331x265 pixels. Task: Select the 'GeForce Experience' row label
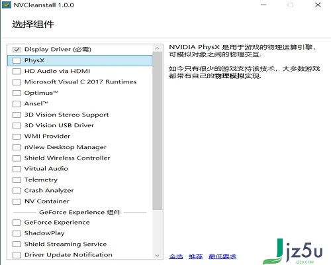[x=57, y=223]
